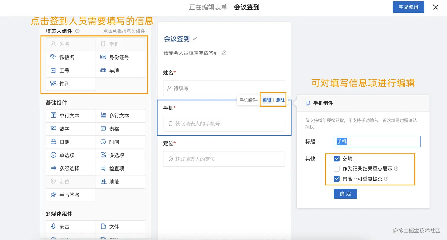Click the 基础组件 section heading
447x240 pixels.
click(56, 103)
